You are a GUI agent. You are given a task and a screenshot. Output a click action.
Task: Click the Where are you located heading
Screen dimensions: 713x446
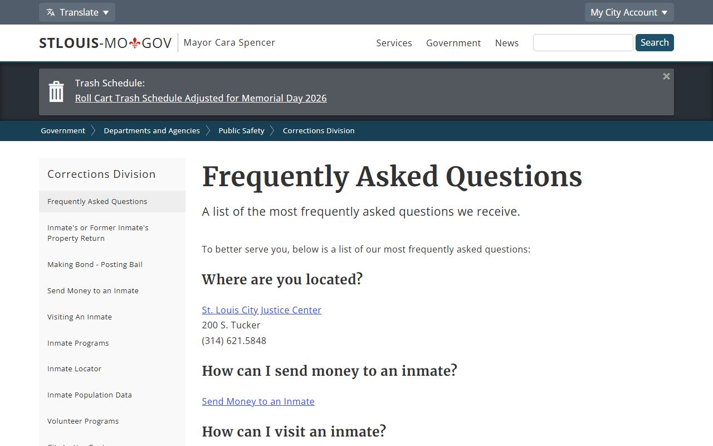coord(282,279)
